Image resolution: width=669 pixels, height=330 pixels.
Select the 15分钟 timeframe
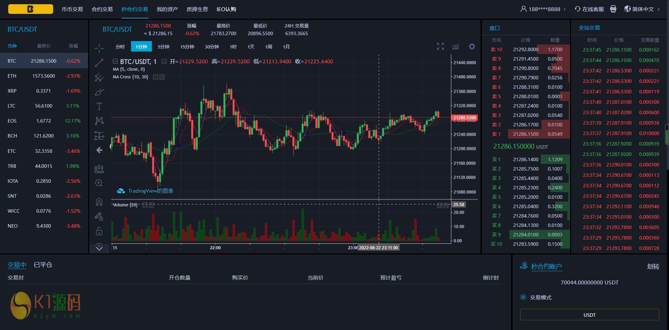[187, 47]
